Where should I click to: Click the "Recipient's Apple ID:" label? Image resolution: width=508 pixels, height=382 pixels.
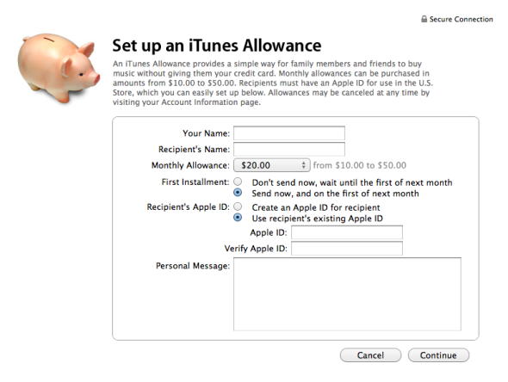pos(189,206)
